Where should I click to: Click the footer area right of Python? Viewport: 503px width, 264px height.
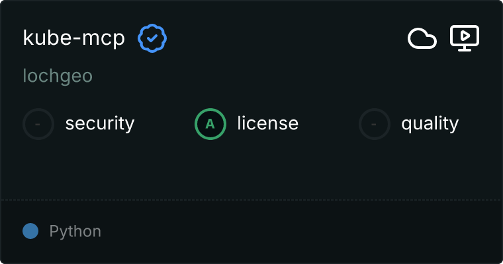(298, 232)
